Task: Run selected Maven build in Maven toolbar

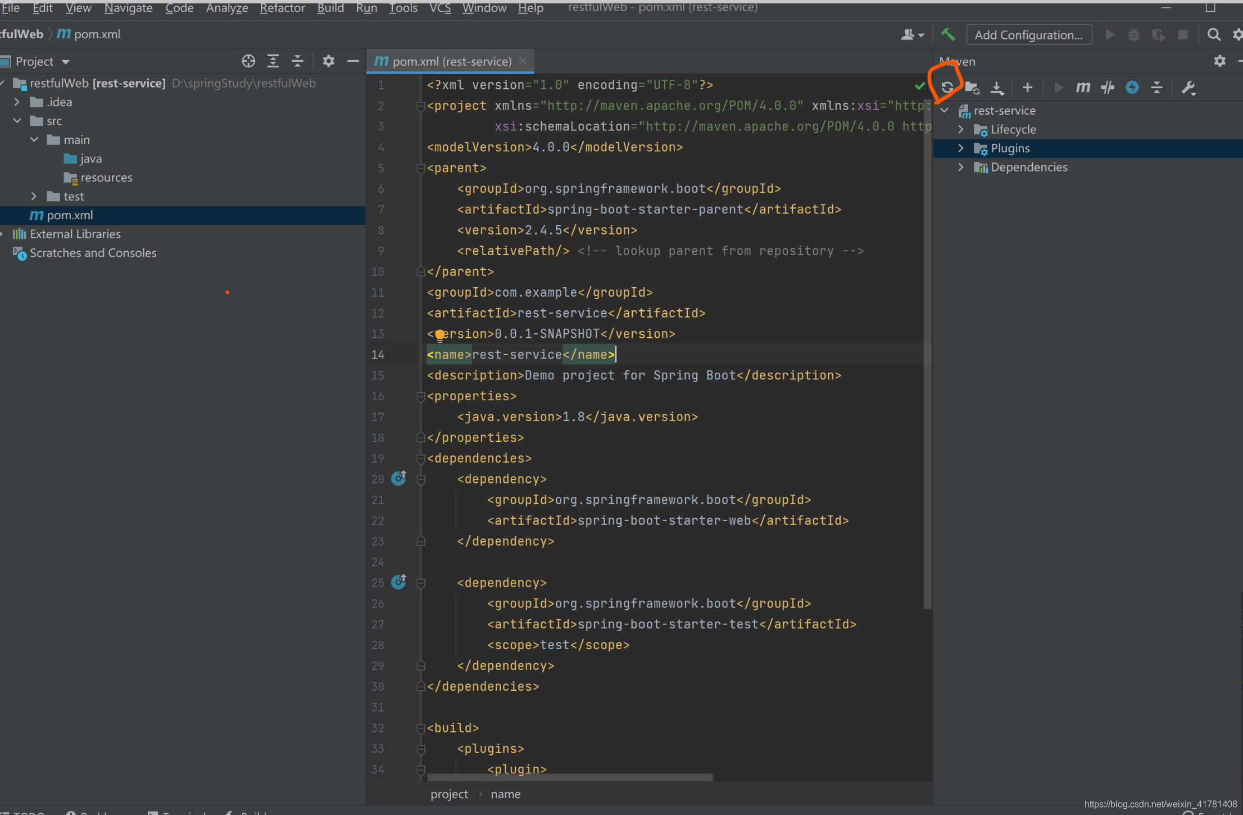Action: (1059, 87)
